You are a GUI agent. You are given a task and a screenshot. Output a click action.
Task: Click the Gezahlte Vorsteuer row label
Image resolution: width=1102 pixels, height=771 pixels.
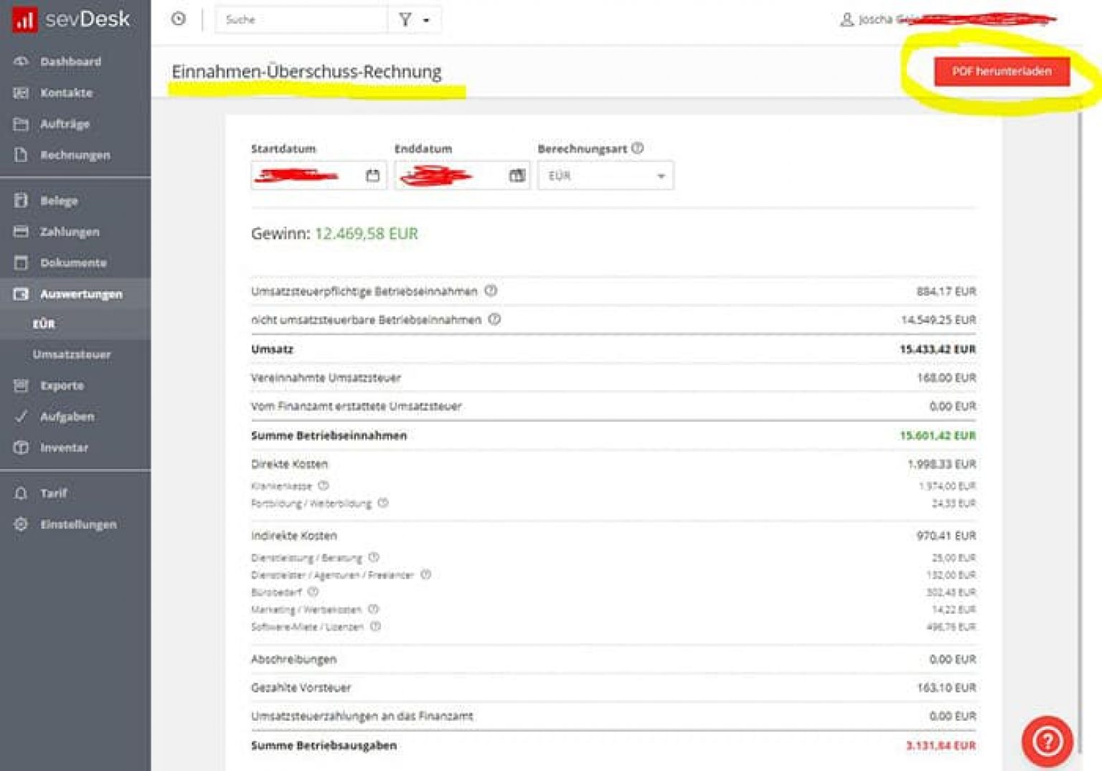click(x=301, y=688)
